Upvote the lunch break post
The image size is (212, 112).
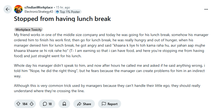pos(18,104)
